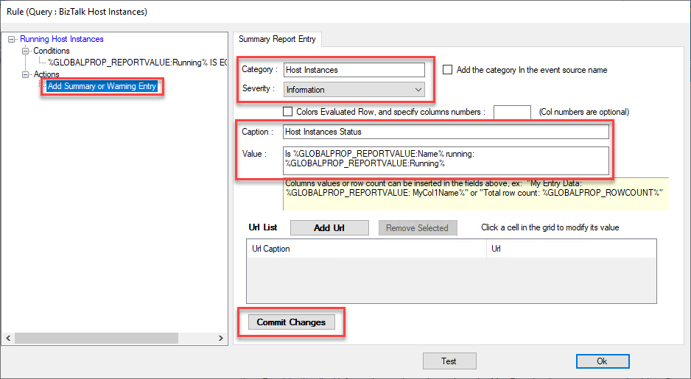Enable Add the category in event source name
Image resolution: width=691 pixels, height=379 pixels.
point(448,70)
